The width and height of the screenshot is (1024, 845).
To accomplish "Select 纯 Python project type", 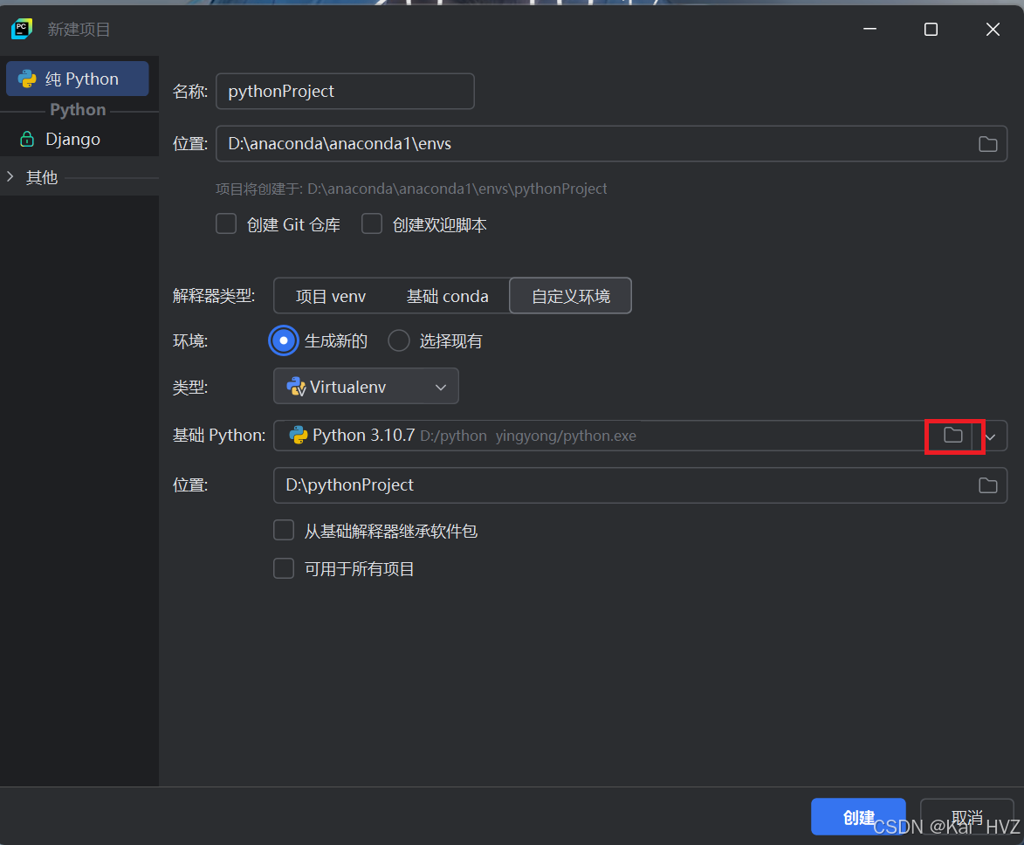I will pyautogui.click(x=78, y=79).
